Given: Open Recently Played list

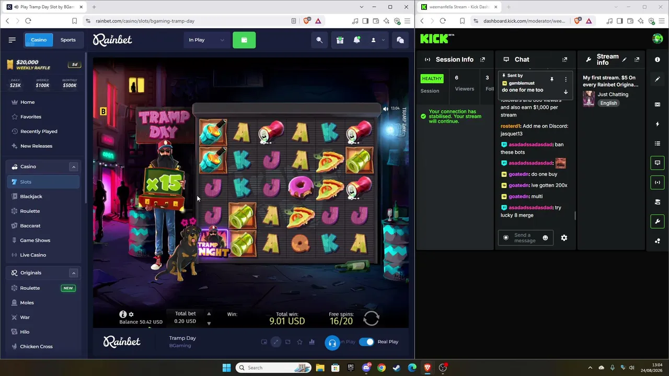Looking at the screenshot, I should coord(43,132).
